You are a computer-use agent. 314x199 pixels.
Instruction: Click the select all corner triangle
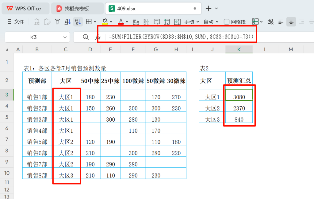[x=7, y=49]
